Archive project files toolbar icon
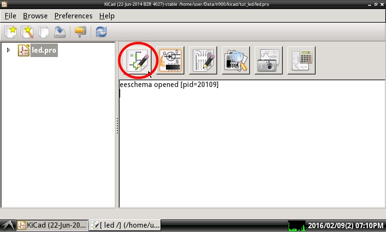This screenshot has height=232, width=386. click(80, 32)
